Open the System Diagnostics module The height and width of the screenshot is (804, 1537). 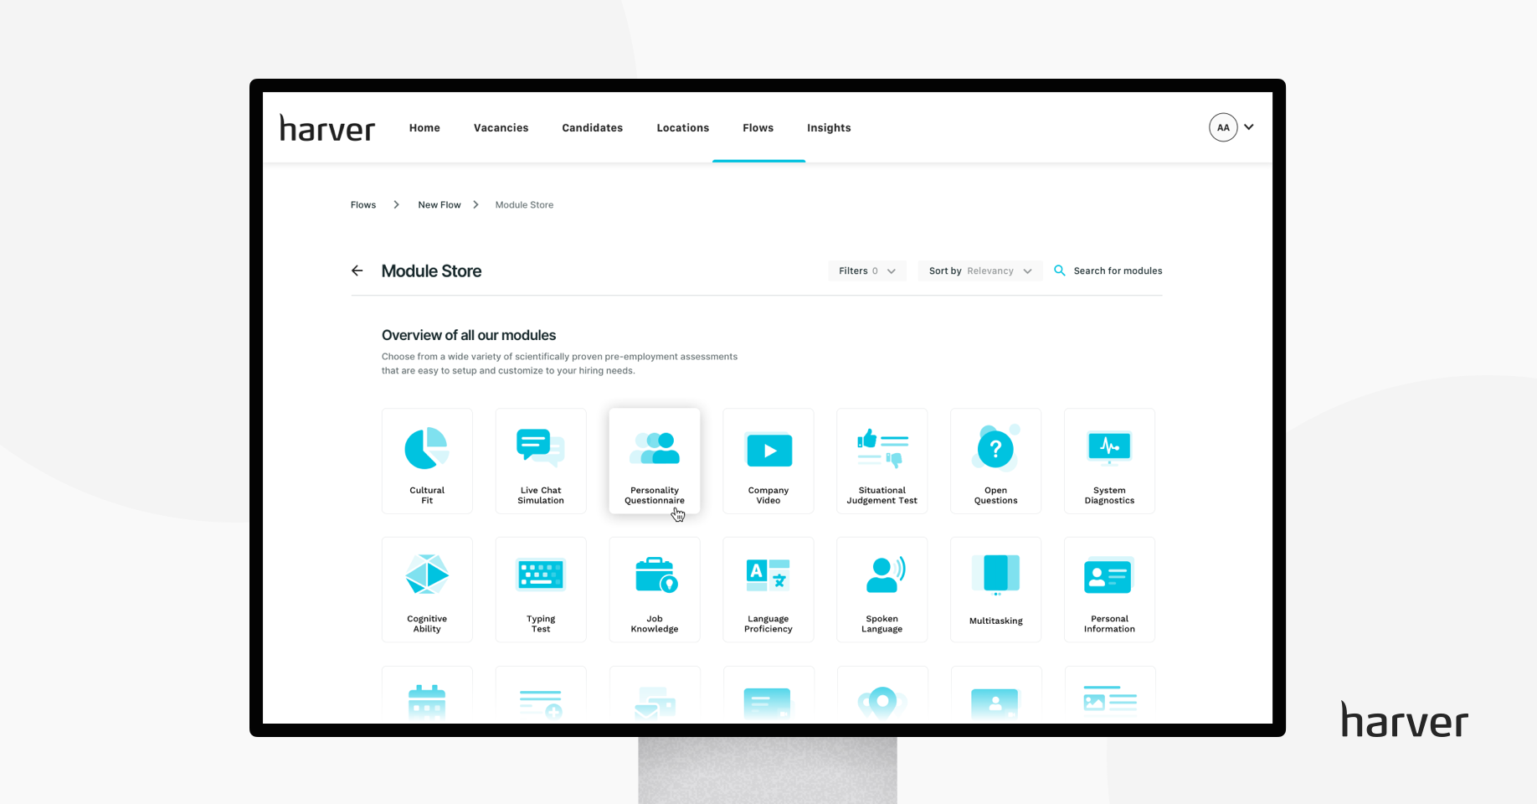click(1110, 461)
